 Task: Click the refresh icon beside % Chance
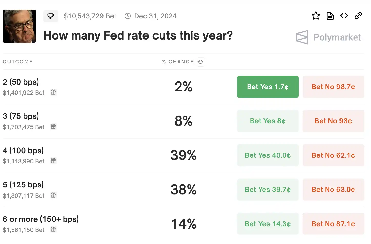coord(201,62)
